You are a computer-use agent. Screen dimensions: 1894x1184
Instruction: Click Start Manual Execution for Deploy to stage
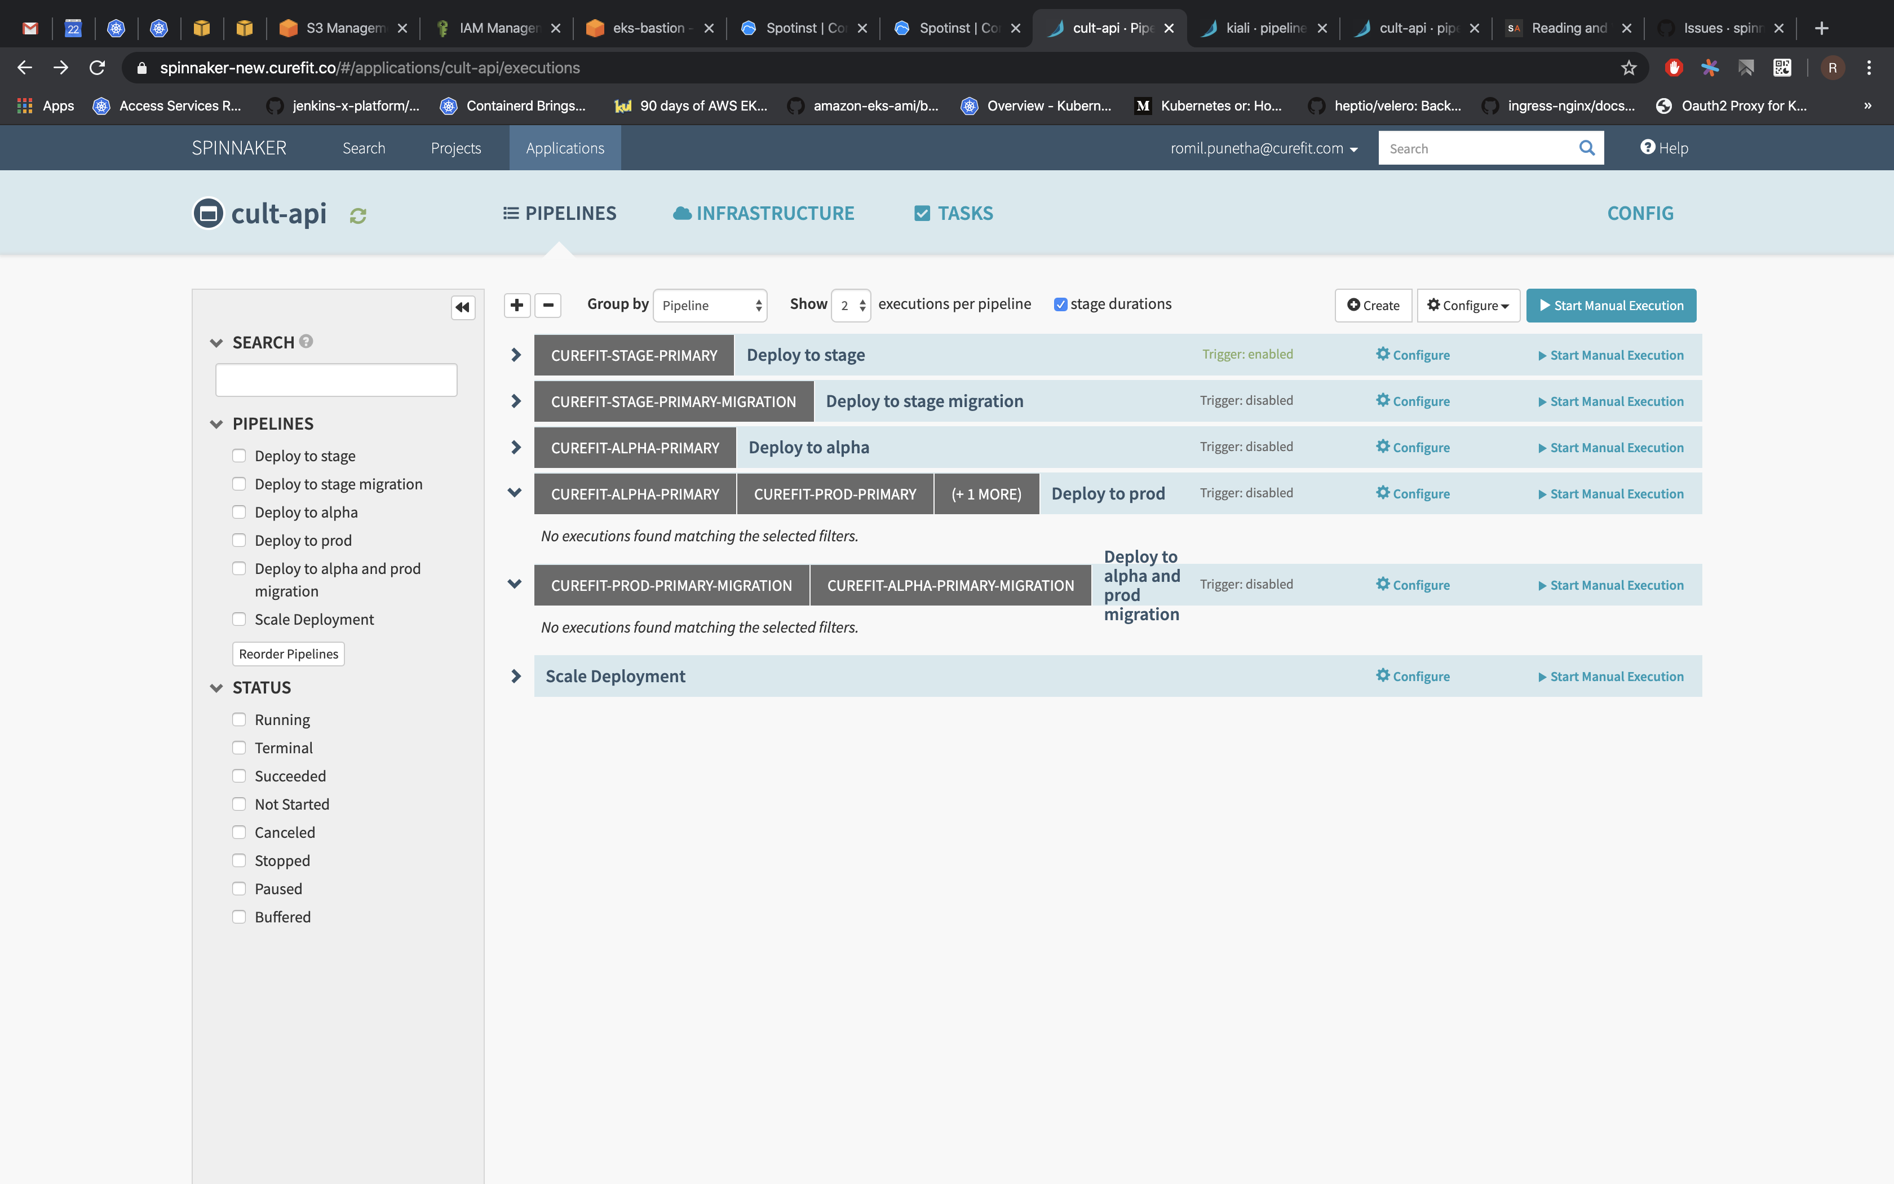[1610, 355]
